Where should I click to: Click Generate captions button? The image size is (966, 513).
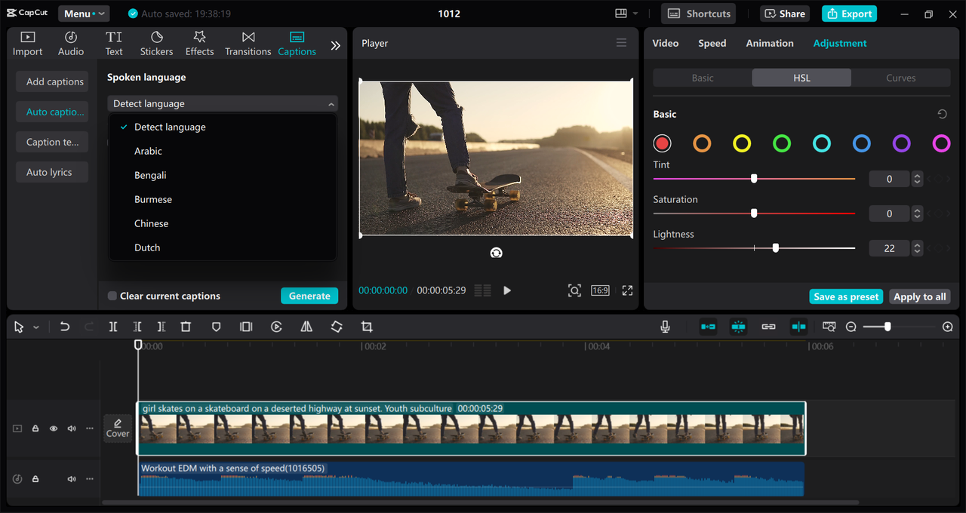(x=309, y=296)
